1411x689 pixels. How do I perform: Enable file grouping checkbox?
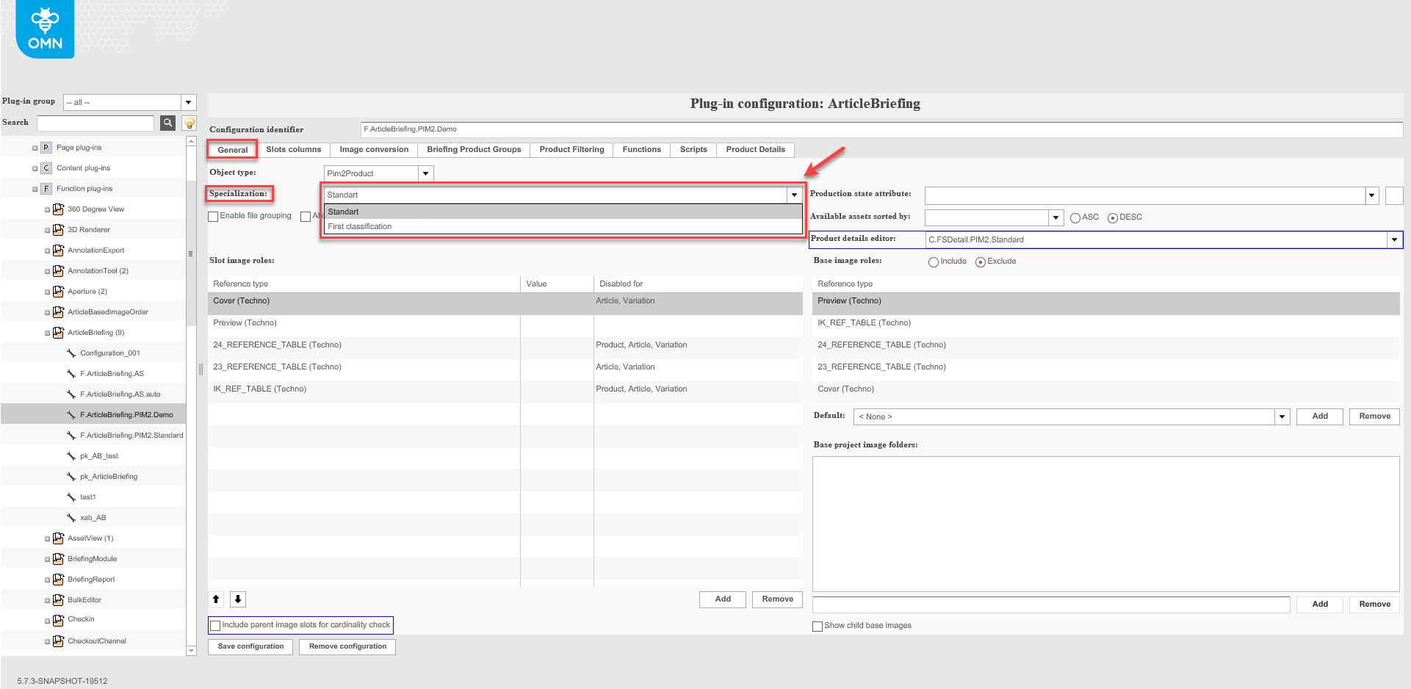[x=214, y=217]
